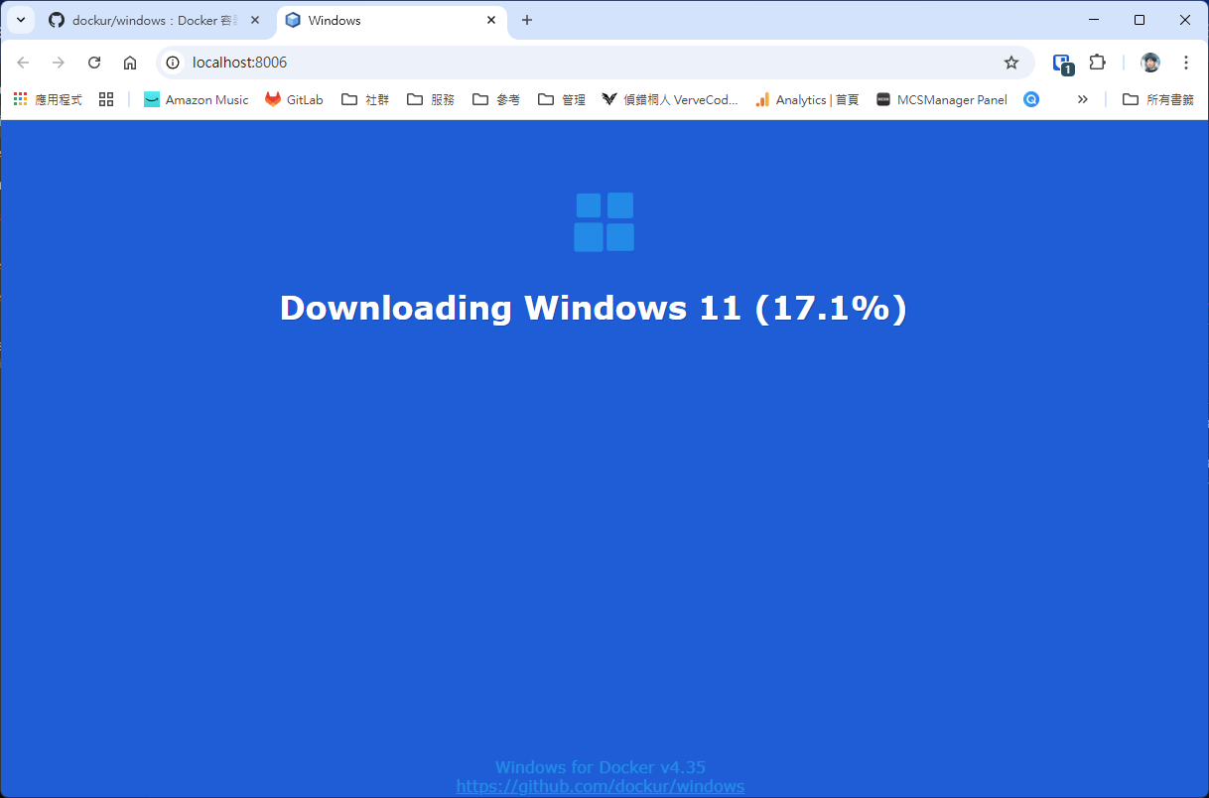
Task: Reload the localhost:8006 page
Action: (x=94, y=63)
